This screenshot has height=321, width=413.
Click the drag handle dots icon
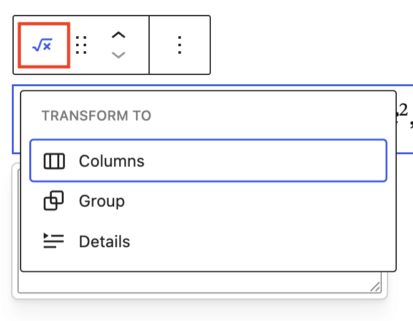click(81, 45)
